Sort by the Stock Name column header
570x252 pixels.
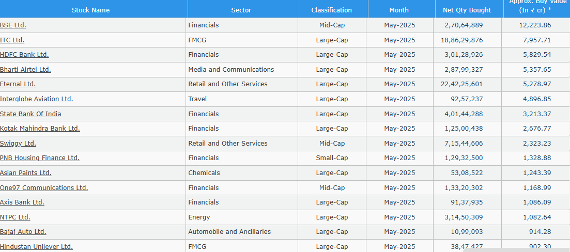pyautogui.click(x=91, y=10)
